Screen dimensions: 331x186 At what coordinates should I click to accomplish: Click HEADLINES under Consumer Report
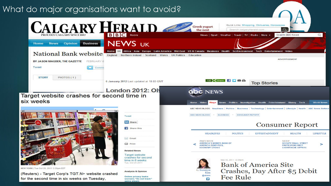coord(212,133)
